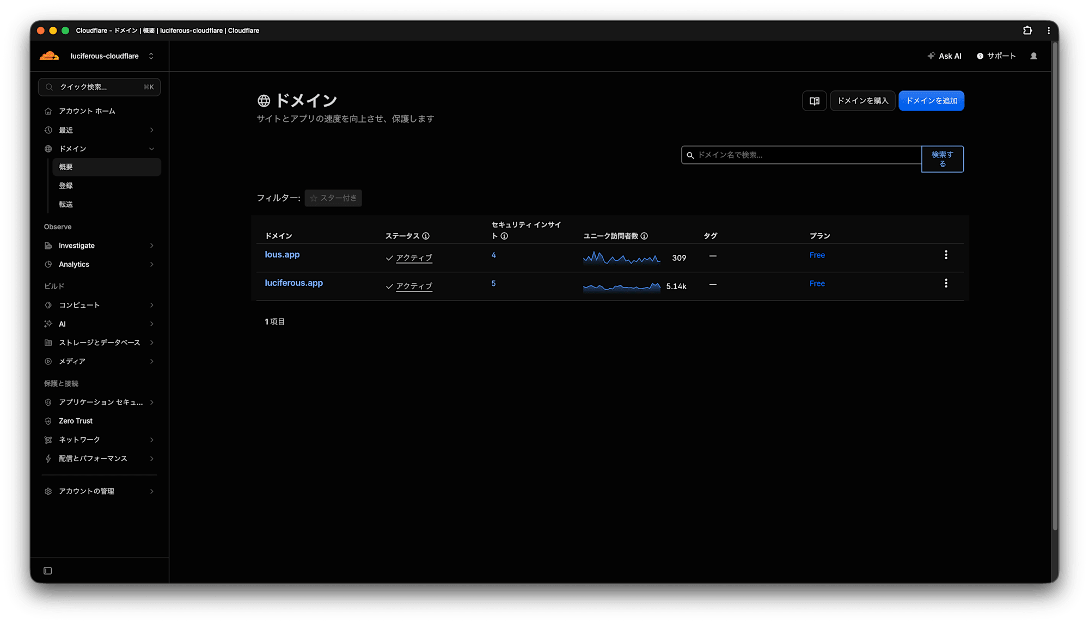Click the visitor sparkline chart for lous.app

621,258
